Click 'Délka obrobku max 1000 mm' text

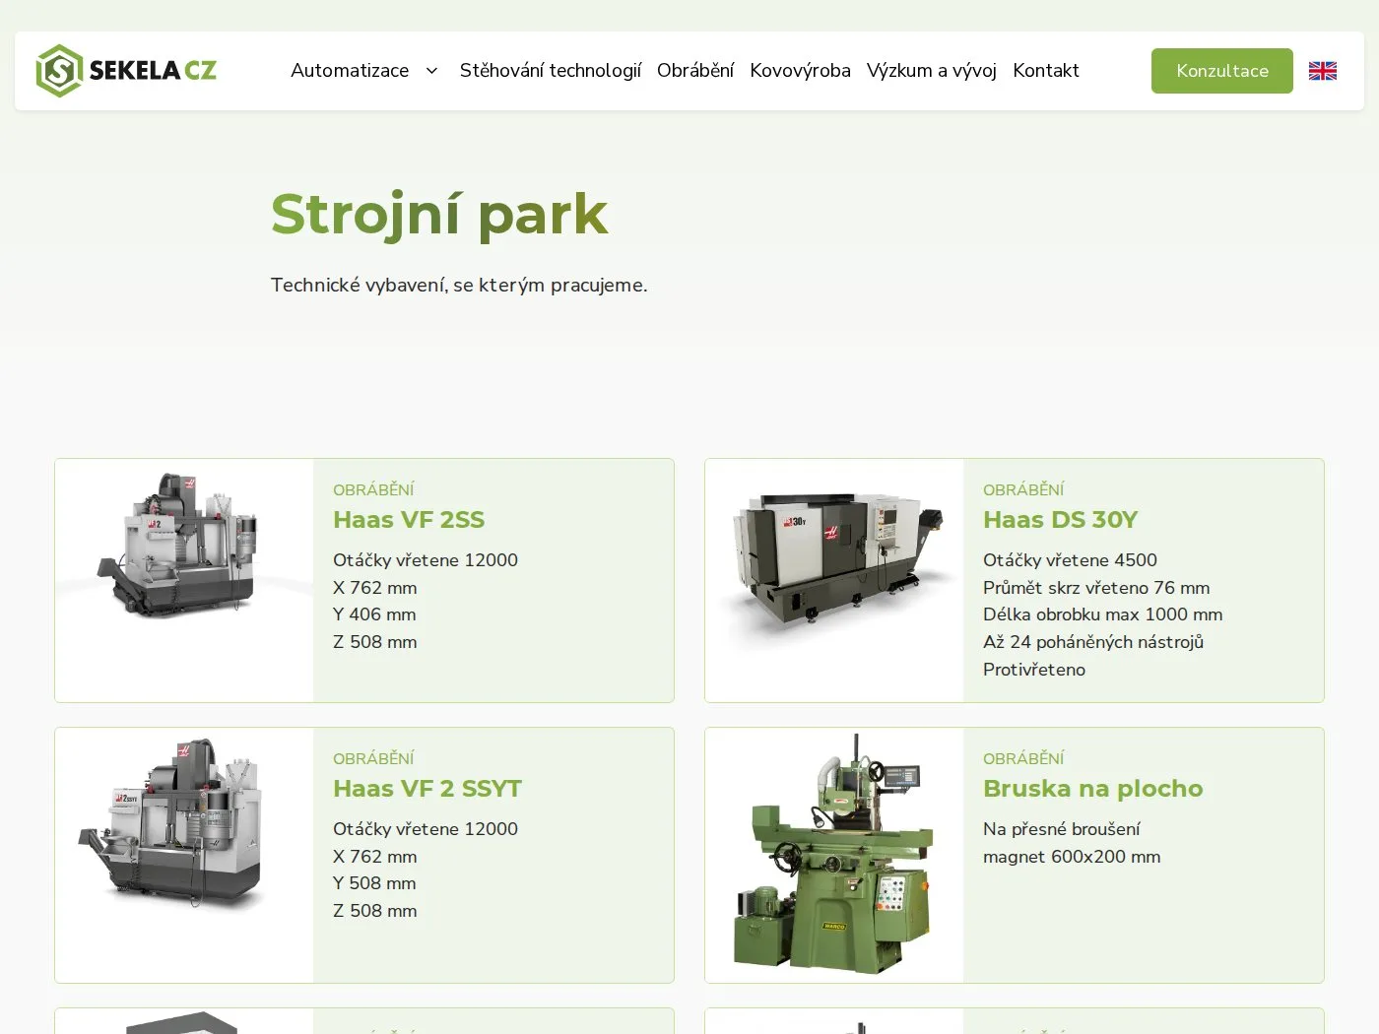(1103, 614)
